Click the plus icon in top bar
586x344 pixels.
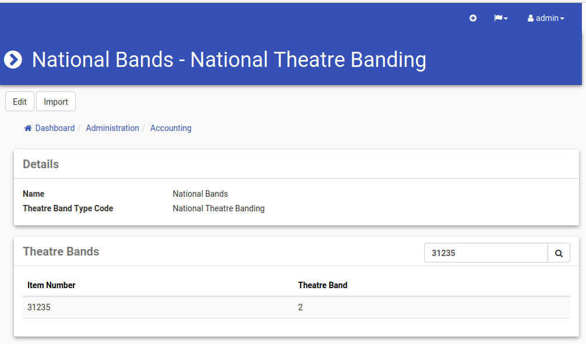473,19
